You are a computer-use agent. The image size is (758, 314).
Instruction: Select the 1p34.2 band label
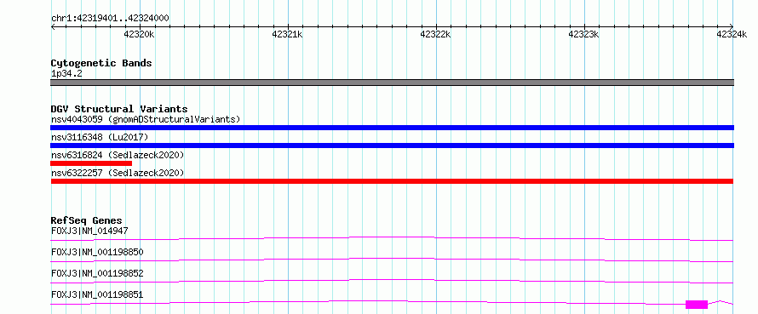[66, 74]
